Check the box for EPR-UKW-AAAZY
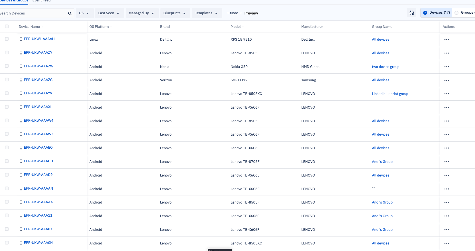Screen dimensions: 475x251 [7, 53]
